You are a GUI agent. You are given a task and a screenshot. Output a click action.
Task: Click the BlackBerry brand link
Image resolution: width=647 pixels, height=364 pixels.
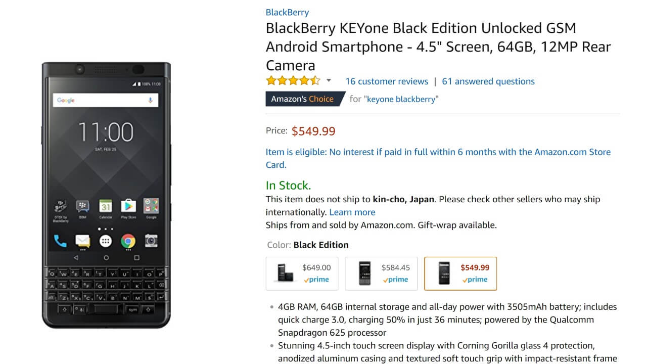[x=287, y=12]
